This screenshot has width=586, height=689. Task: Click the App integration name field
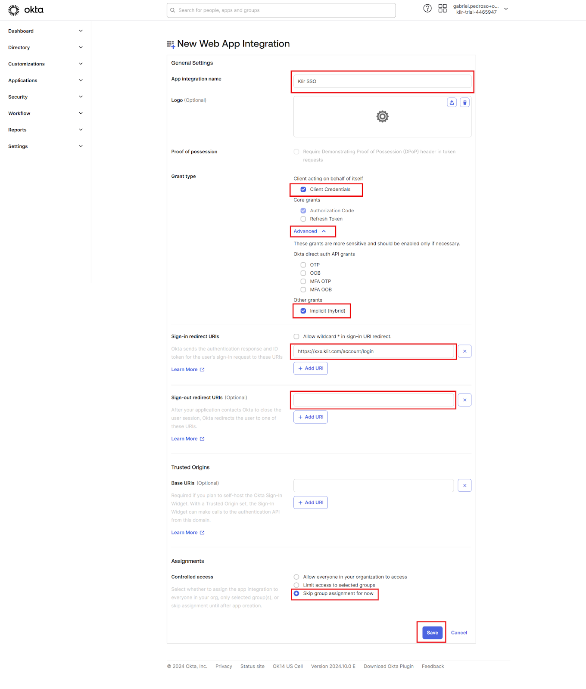click(382, 81)
